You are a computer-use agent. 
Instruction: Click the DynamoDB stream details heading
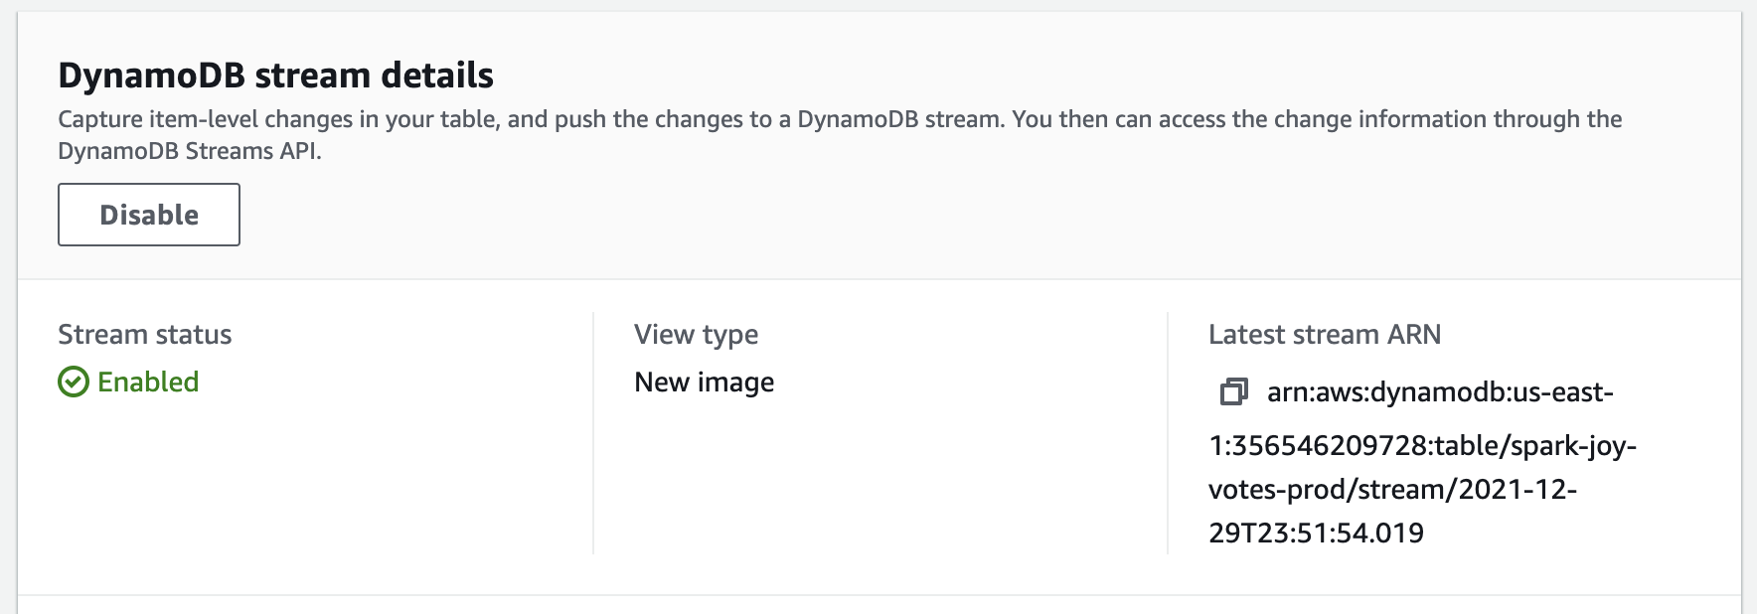(x=276, y=76)
